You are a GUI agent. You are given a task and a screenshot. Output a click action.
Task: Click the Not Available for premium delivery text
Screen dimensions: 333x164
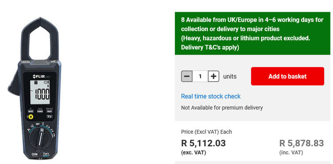tap(222, 108)
